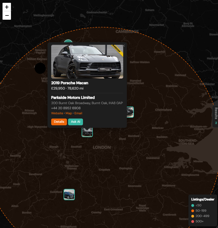This screenshot has height=228, width=218.
Task: Select the blue car marker near Guildford
Action: pos(69,195)
